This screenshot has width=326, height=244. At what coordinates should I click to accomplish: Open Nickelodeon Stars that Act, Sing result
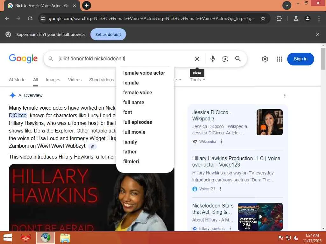coord(213,209)
